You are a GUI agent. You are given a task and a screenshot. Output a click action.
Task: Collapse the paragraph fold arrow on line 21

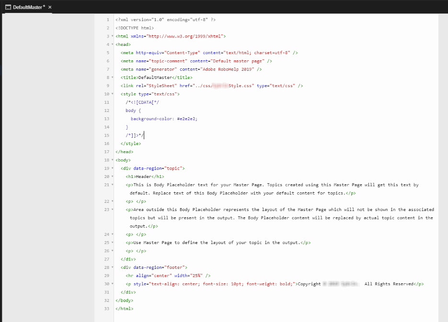[x=112, y=185]
